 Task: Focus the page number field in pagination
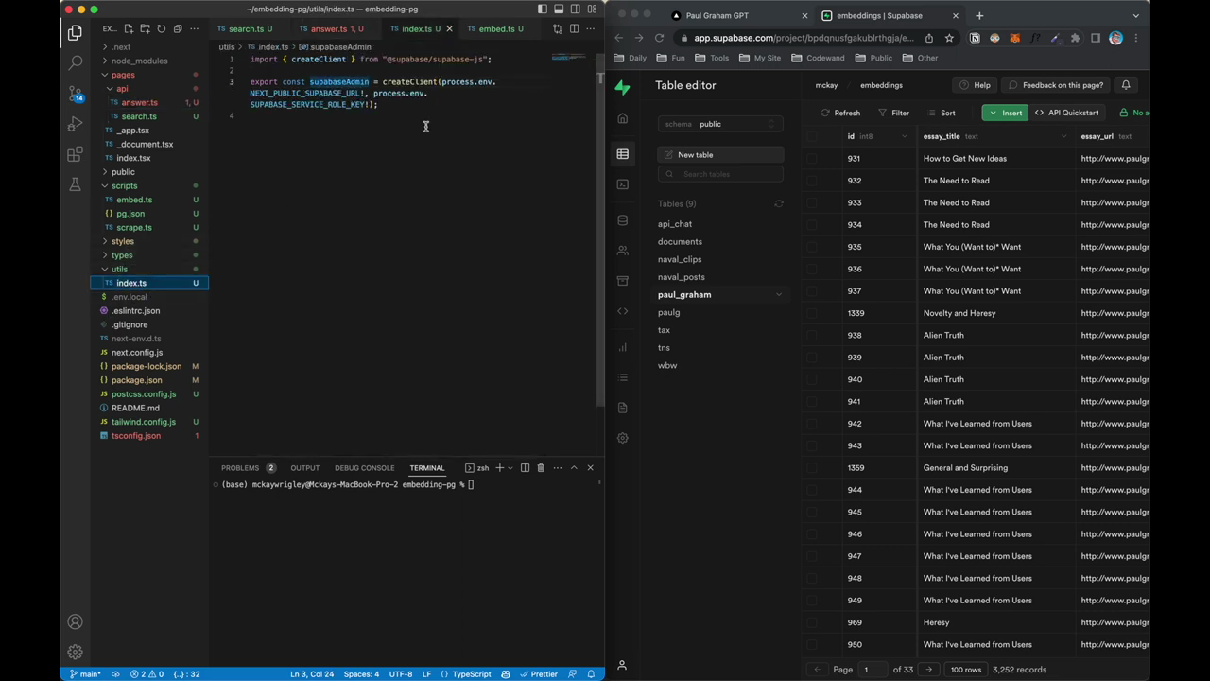click(x=873, y=670)
